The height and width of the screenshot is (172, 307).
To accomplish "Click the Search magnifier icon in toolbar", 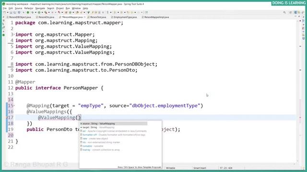I will [284, 12].
